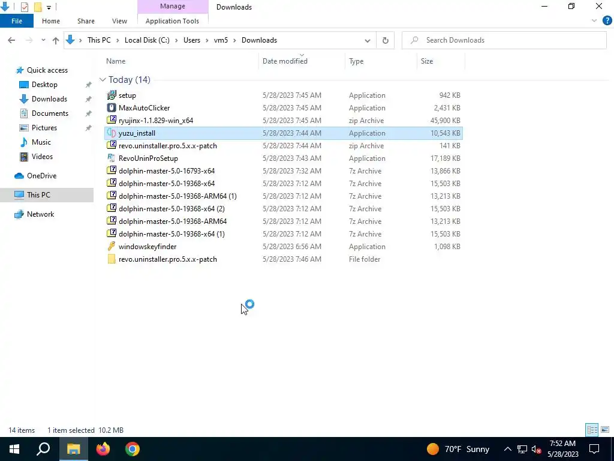Switch to the View ribbon tab

click(119, 21)
